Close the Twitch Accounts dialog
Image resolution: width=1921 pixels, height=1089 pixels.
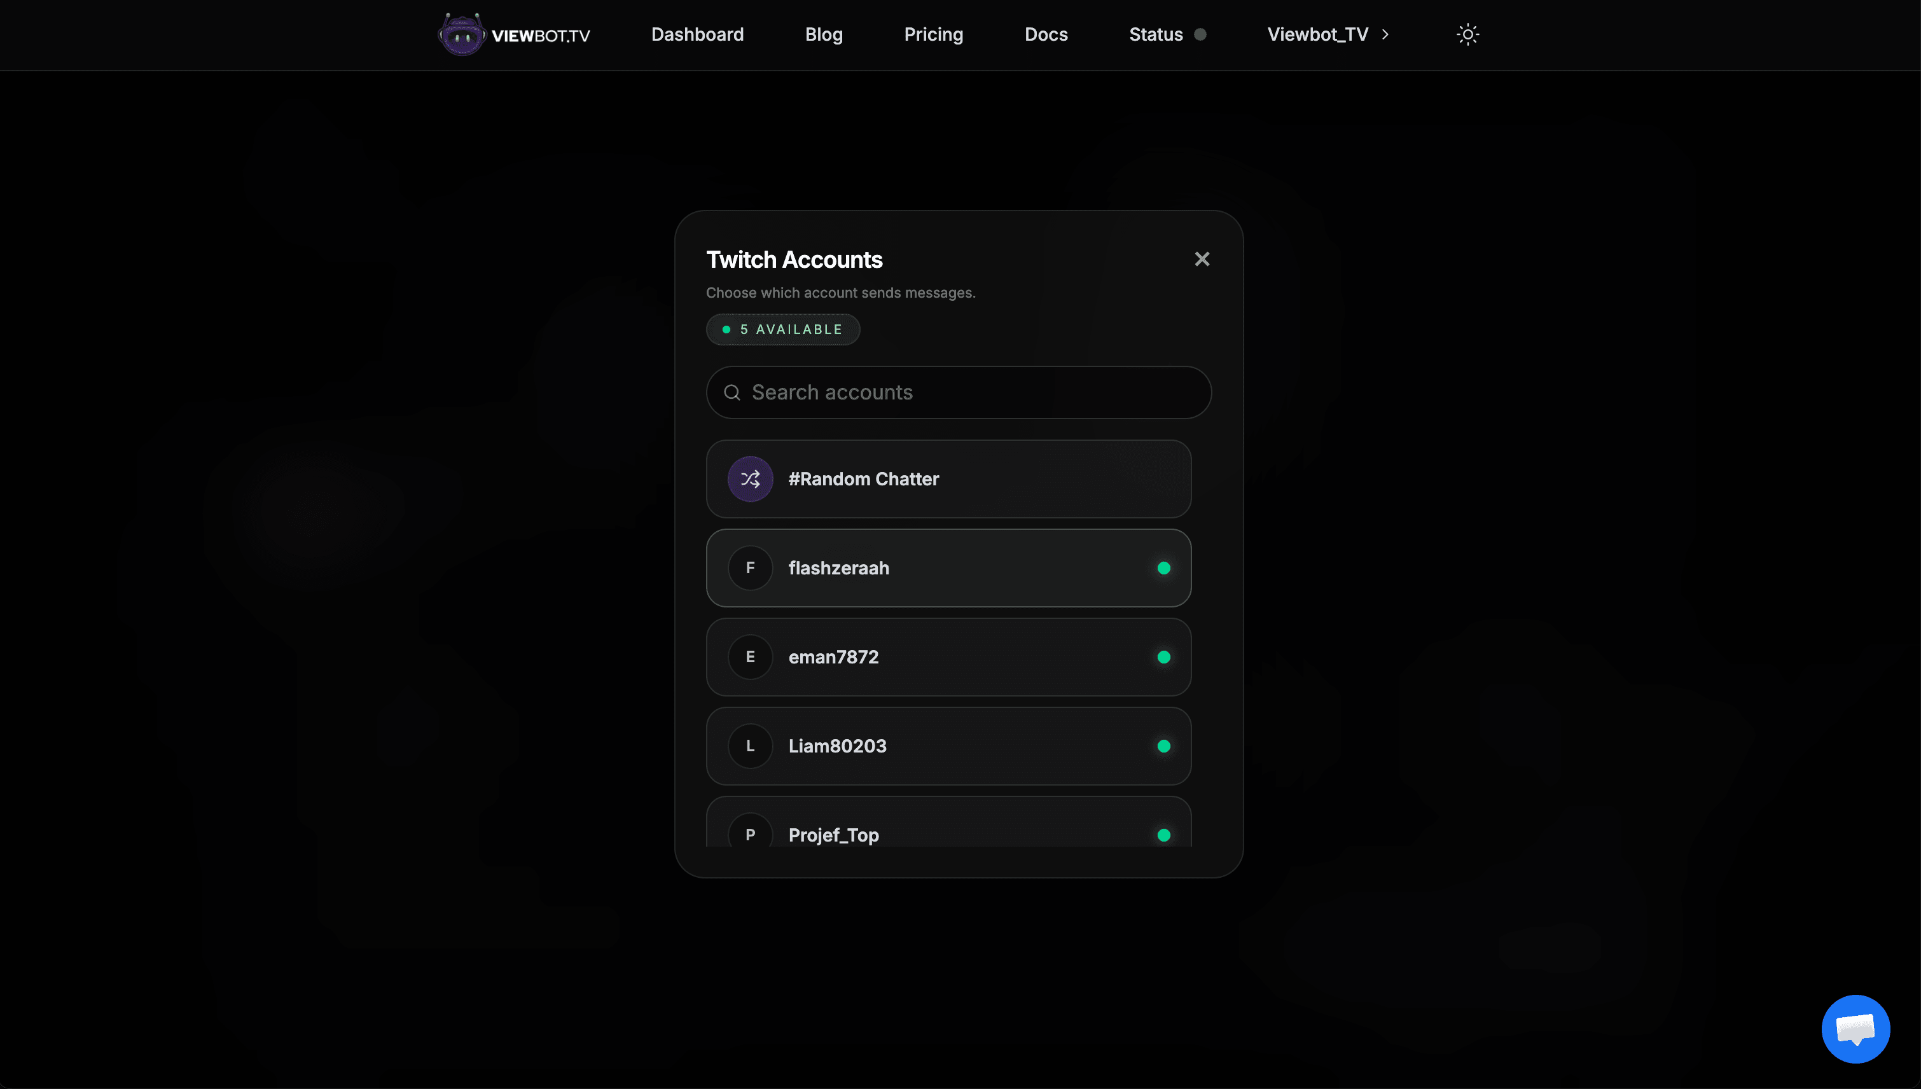click(x=1202, y=259)
